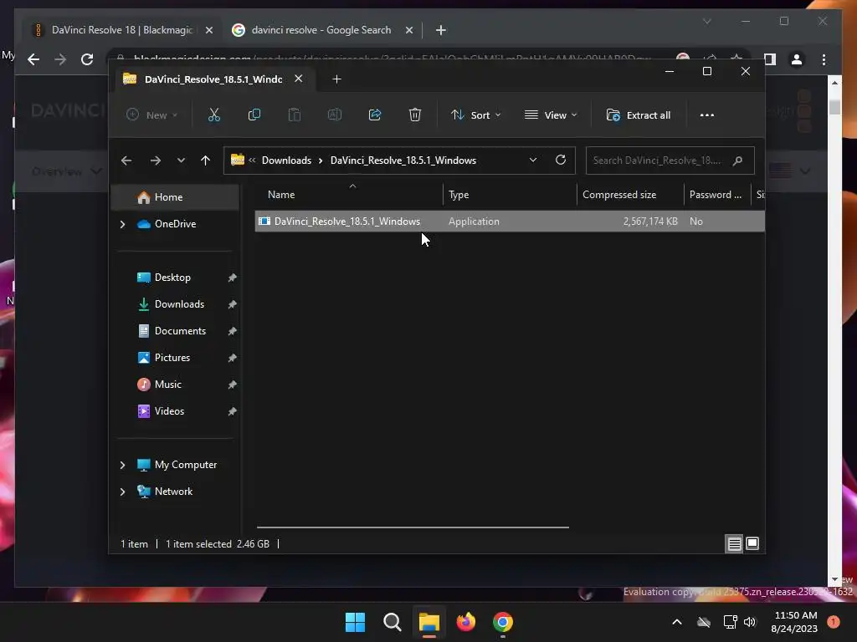This screenshot has height=642, width=857.
Task: Go back in Chrome browser
Action: tap(33, 59)
